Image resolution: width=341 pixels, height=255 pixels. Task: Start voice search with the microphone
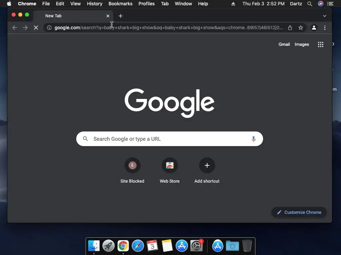[x=253, y=139]
